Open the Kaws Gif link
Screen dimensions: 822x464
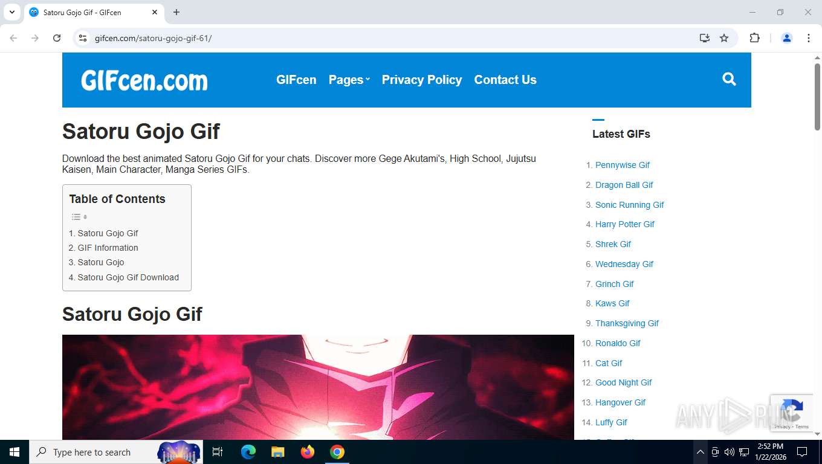coord(612,303)
